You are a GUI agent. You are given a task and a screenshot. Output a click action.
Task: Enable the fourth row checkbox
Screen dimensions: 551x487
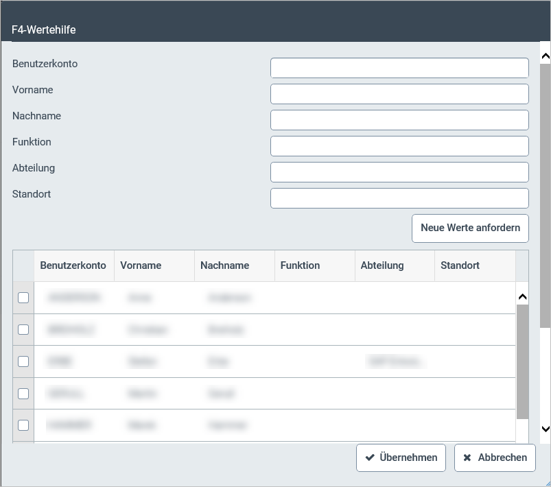click(23, 394)
